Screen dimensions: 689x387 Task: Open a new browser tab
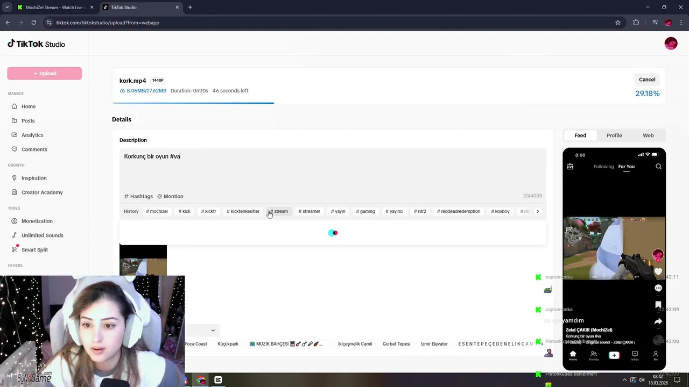[190, 8]
